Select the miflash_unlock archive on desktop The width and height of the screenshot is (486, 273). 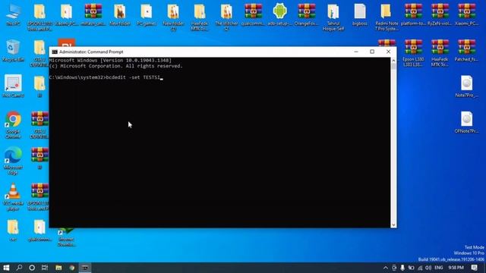[x=93, y=14]
